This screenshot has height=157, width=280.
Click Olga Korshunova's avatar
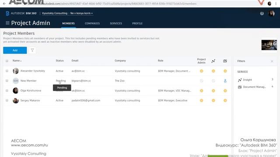tap(16, 91)
